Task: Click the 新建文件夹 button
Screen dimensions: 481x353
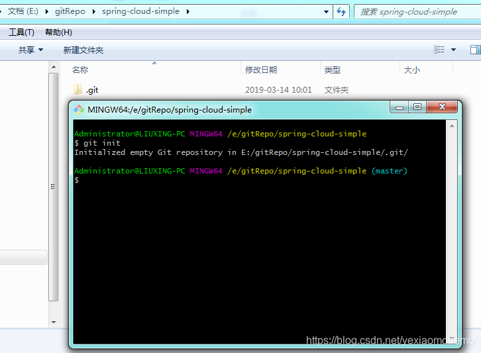Action: (83, 50)
